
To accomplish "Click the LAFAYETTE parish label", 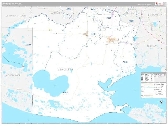I will tap(132, 13).
